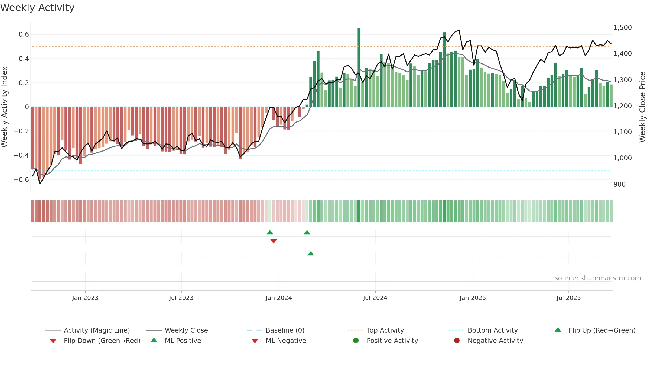Image resolution: width=650 pixels, height=366 pixels.
Task: Click the 900 price axis tick label
Action: click(x=619, y=184)
